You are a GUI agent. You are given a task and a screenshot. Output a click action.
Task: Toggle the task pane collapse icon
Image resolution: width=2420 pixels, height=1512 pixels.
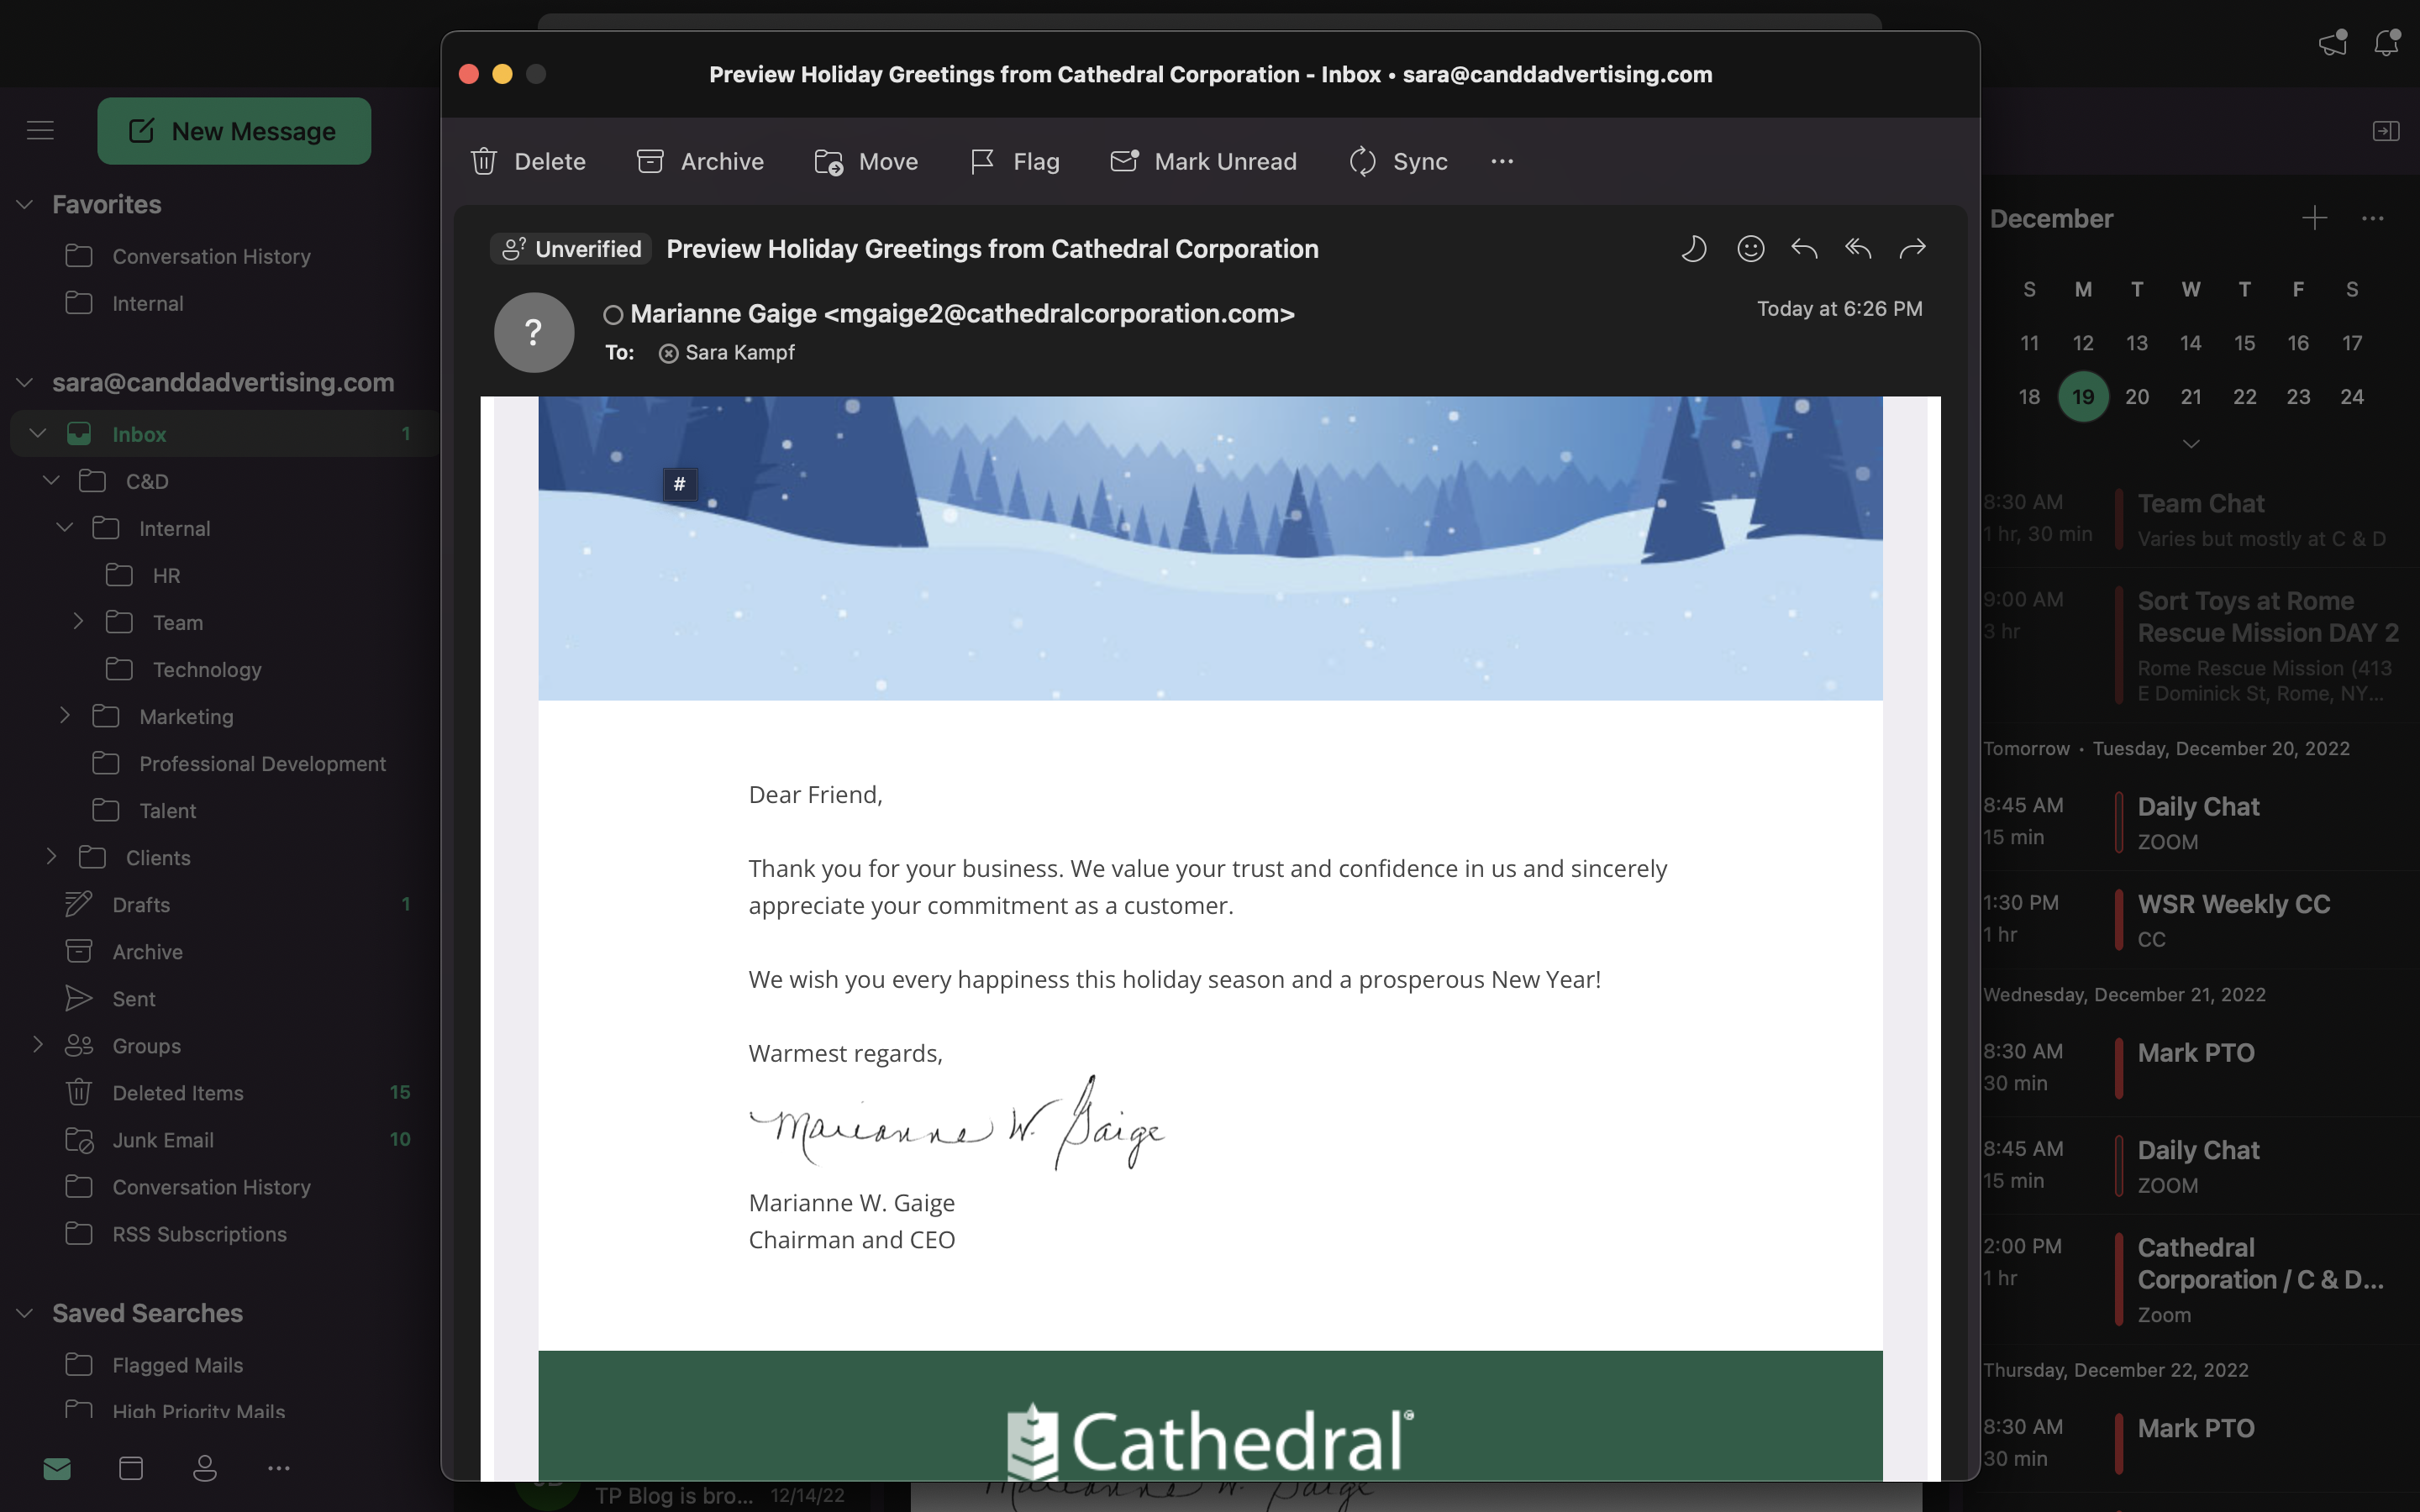point(2386,131)
